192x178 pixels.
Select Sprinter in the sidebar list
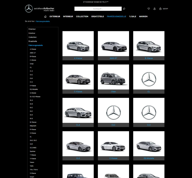pos(33,151)
